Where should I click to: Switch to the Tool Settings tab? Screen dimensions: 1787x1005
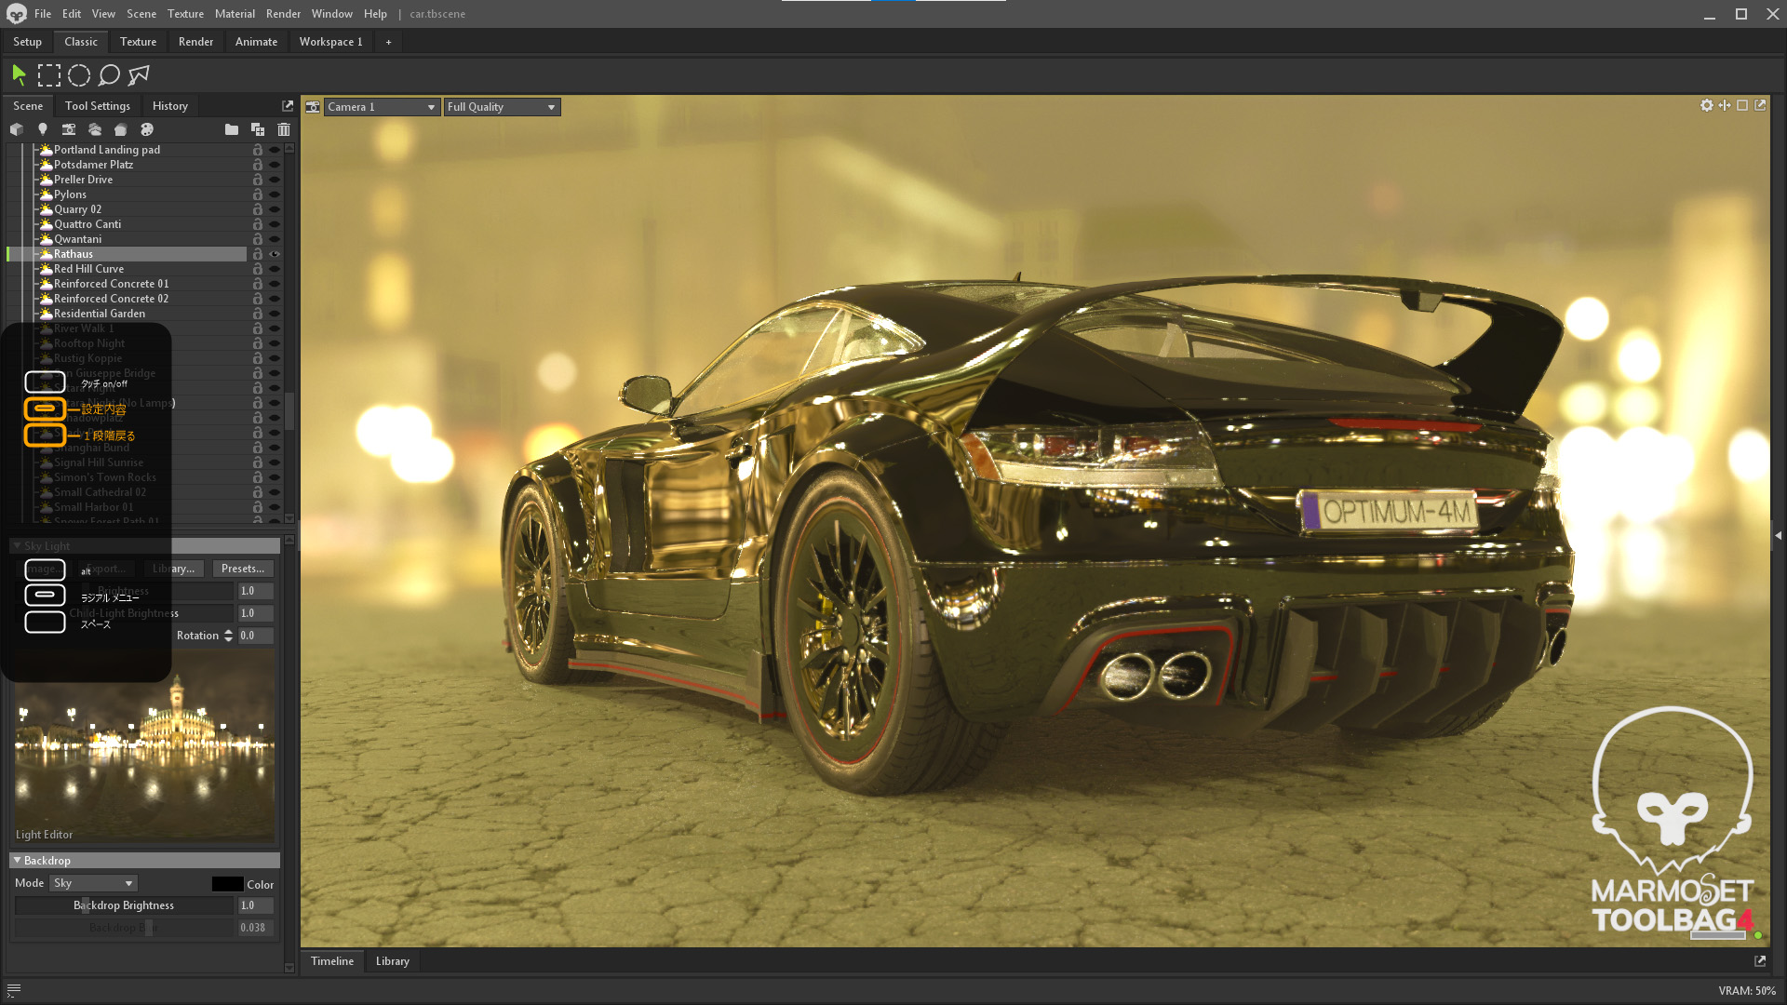tap(98, 106)
